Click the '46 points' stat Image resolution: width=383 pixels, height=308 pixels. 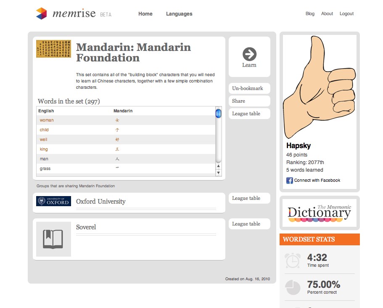[297, 155]
